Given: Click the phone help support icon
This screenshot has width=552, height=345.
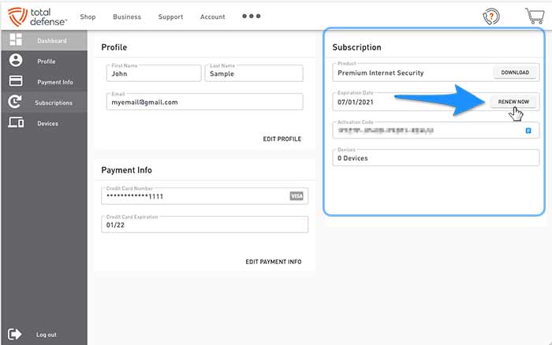Looking at the screenshot, I should (x=491, y=17).
